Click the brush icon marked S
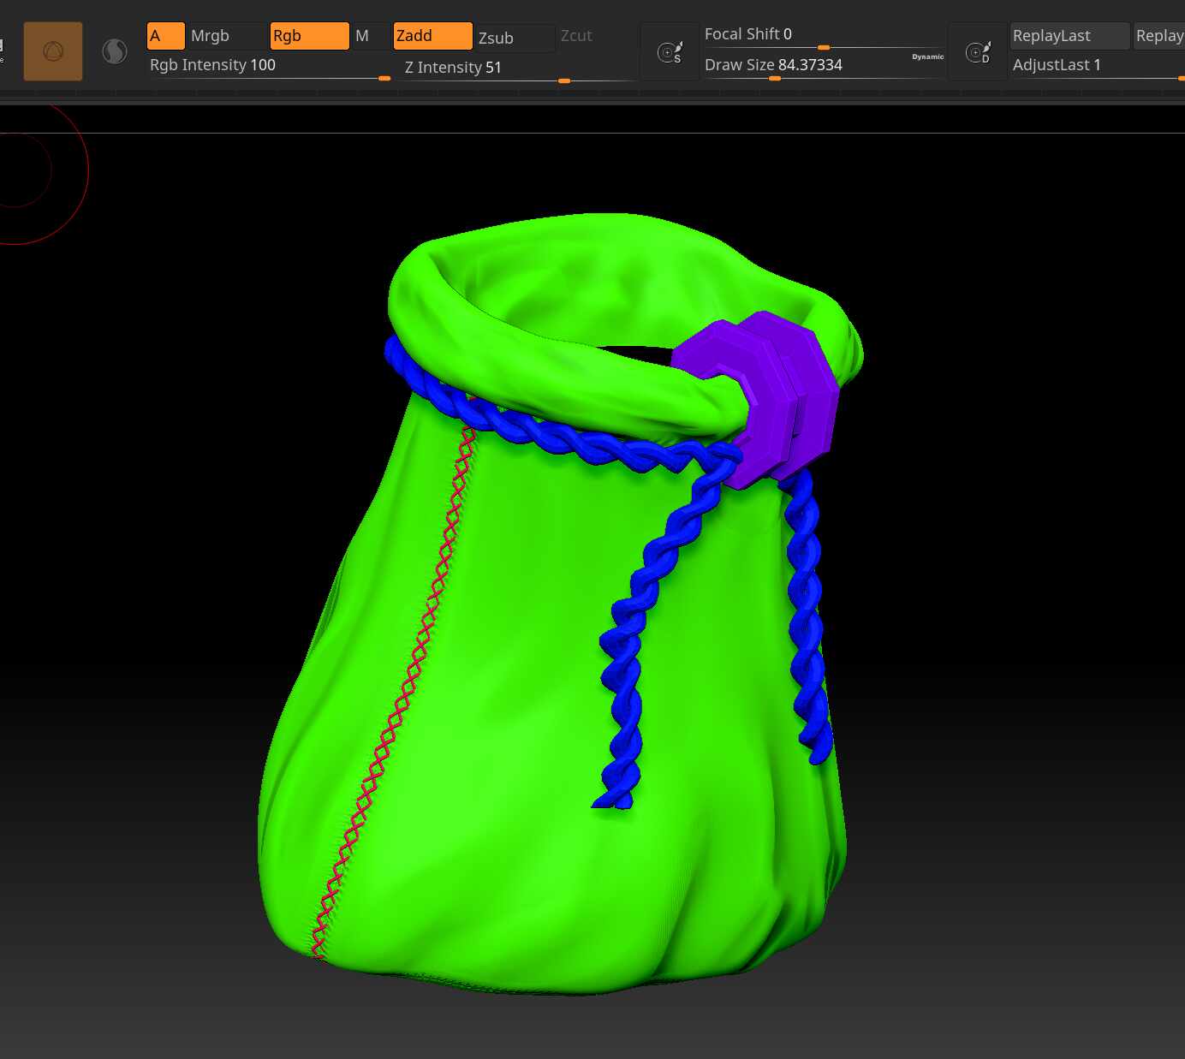This screenshot has height=1059, width=1185. coord(670,52)
